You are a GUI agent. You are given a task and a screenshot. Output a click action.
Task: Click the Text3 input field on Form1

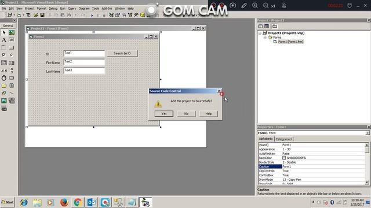(84, 70)
